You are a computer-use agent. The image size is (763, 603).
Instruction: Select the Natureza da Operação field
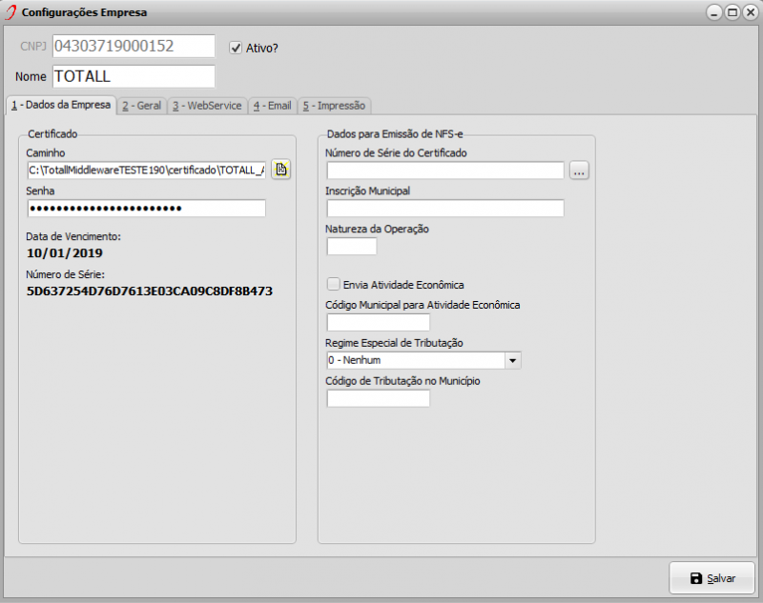pyautogui.click(x=351, y=247)
